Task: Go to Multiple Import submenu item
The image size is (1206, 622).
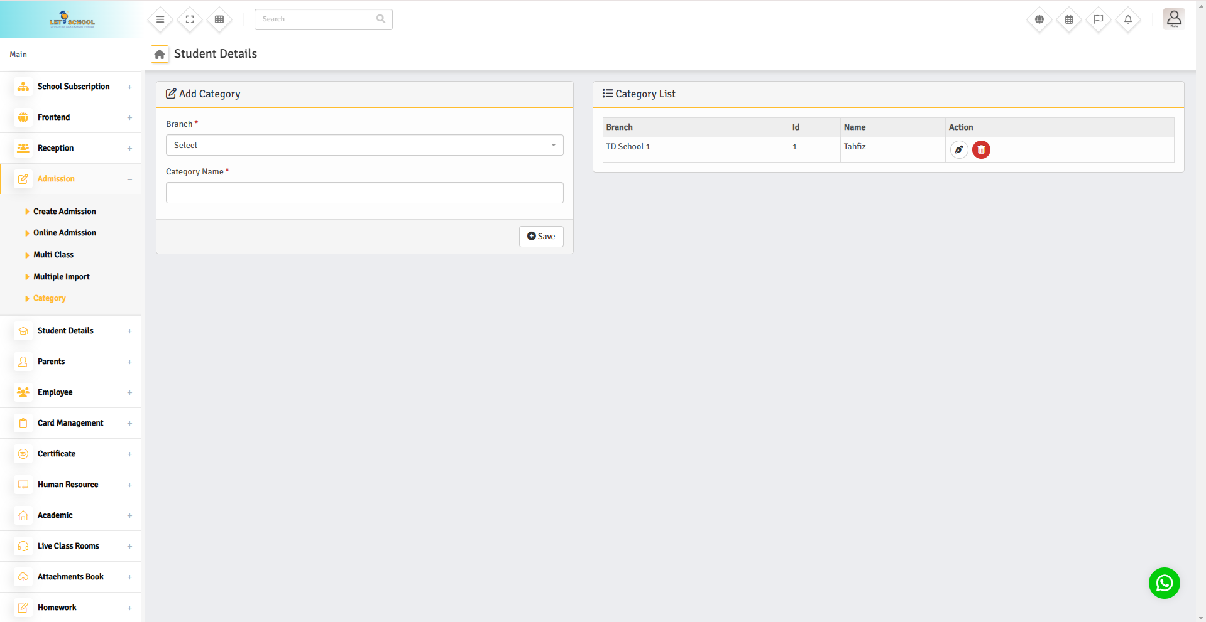Action: click(x=62, y=277)
